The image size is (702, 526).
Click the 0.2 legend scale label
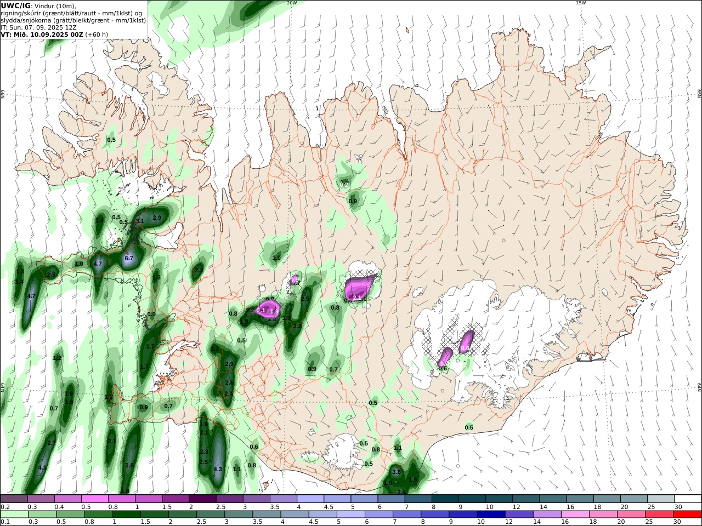(4, 507)
